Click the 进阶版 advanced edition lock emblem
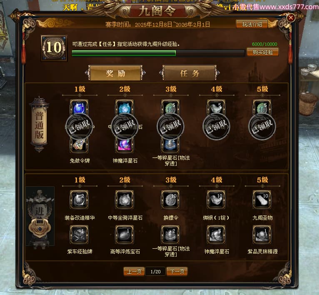Image resolution: width=319 pixels, height=295 pixels. [40, 216]
